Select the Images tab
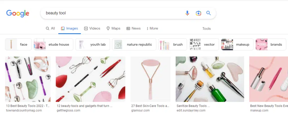288x114 pixels. pos(69,28)
